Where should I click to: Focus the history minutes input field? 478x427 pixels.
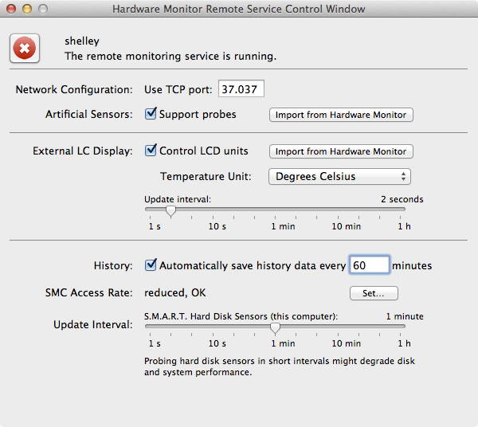coord(369,265)
